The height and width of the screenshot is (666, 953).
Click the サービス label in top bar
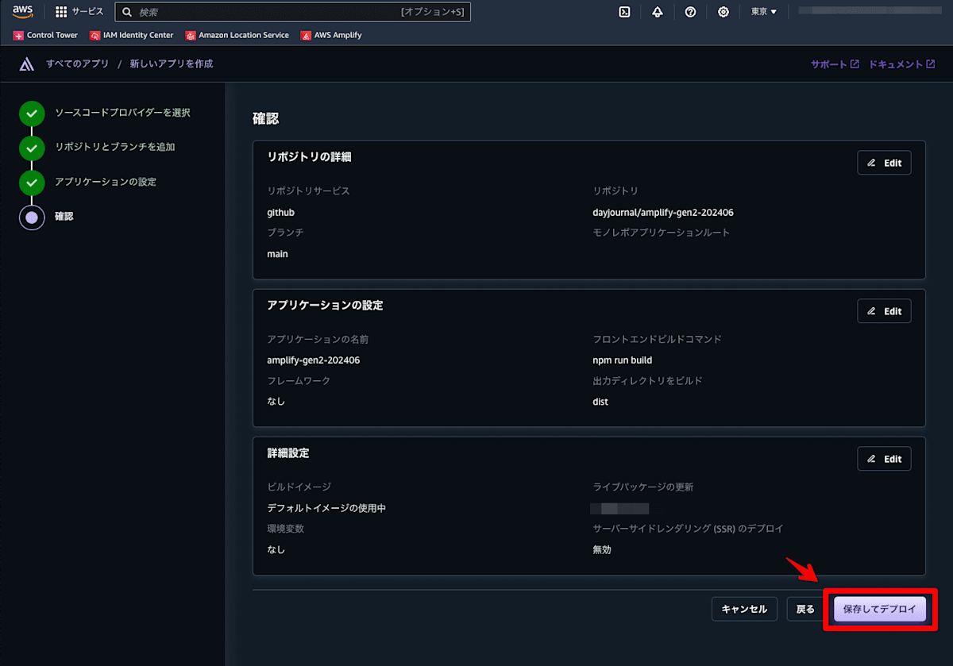pos(88,12)
